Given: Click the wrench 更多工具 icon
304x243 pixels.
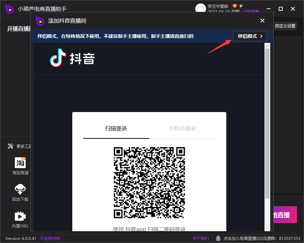Looking at the screenshot, I should click(10, 146).
